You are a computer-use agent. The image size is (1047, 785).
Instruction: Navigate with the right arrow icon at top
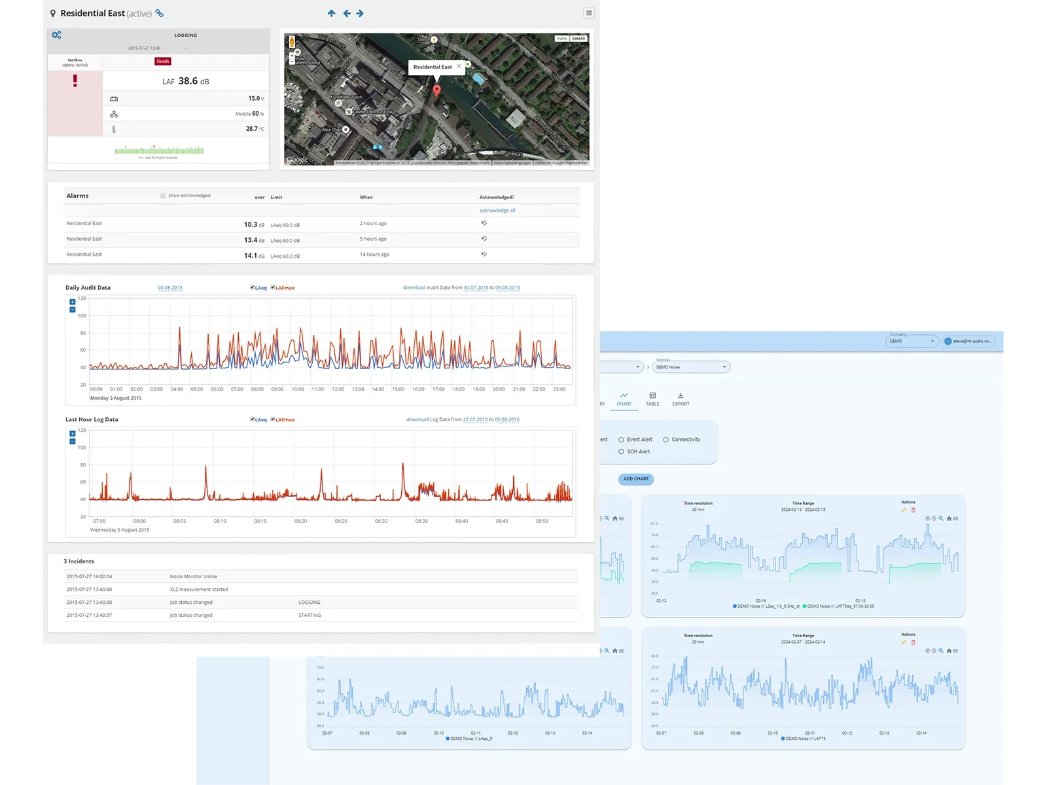pos(360,13)
